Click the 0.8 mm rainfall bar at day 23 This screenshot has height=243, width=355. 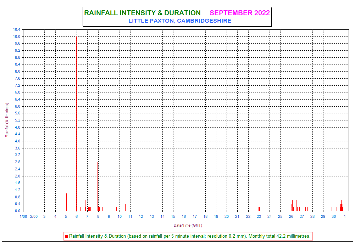(x=259, y=204)
